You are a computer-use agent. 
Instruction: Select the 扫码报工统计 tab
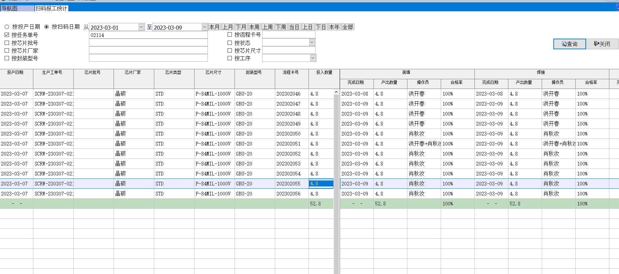coord(52,8)
